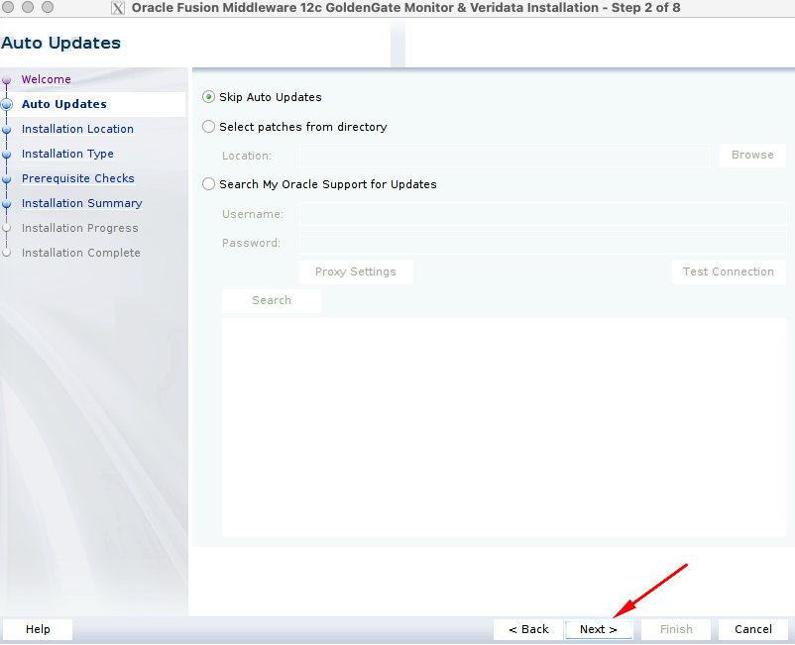
Task: Click the Auto Updates page heading
Action: (60, 43)
